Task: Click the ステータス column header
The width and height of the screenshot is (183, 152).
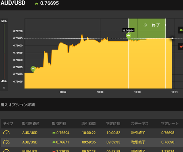Action: tap(140, 124)
